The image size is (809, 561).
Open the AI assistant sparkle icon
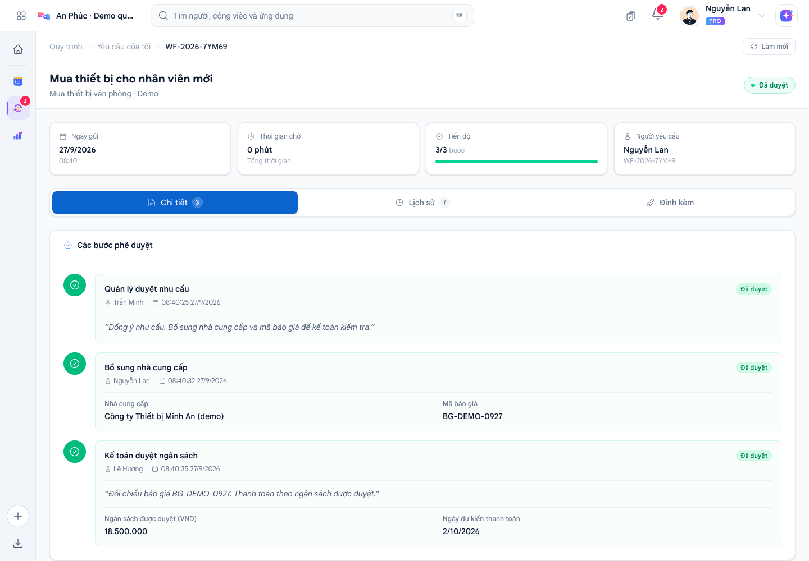pyautogui.click(x=787, y=16)
